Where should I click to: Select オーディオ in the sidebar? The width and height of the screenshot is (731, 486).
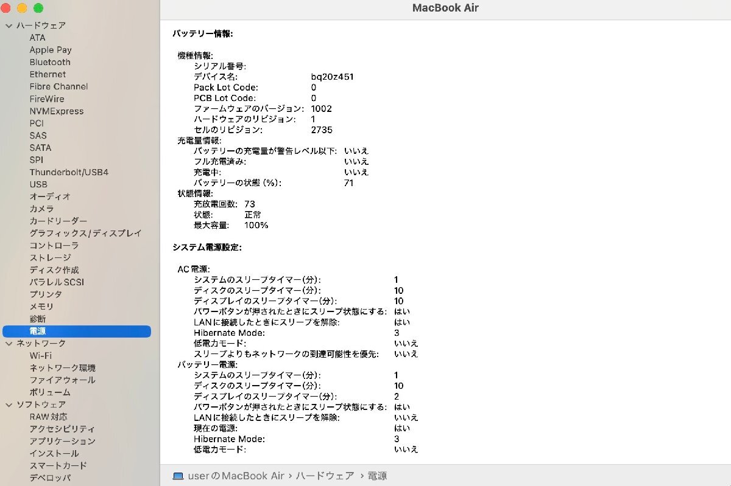tap(50, 196)
